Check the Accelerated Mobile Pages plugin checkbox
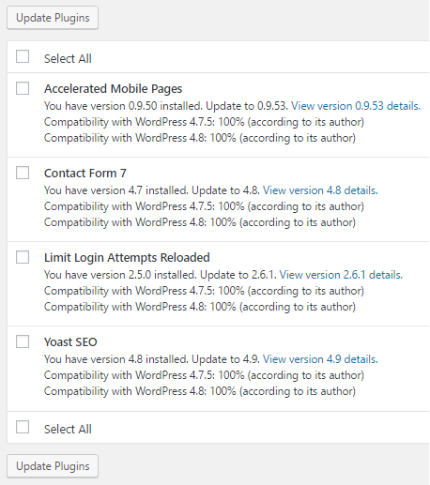 click(23, 88)
